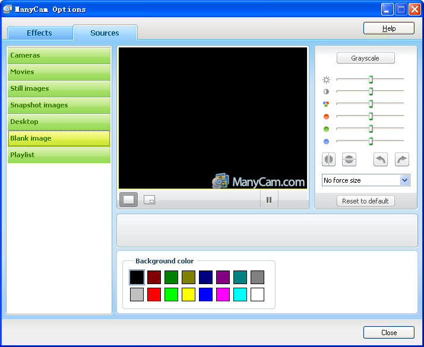Click the flip horizontal icon
Image resolution: width=424 pixels, height=347 pixels.
328,160
